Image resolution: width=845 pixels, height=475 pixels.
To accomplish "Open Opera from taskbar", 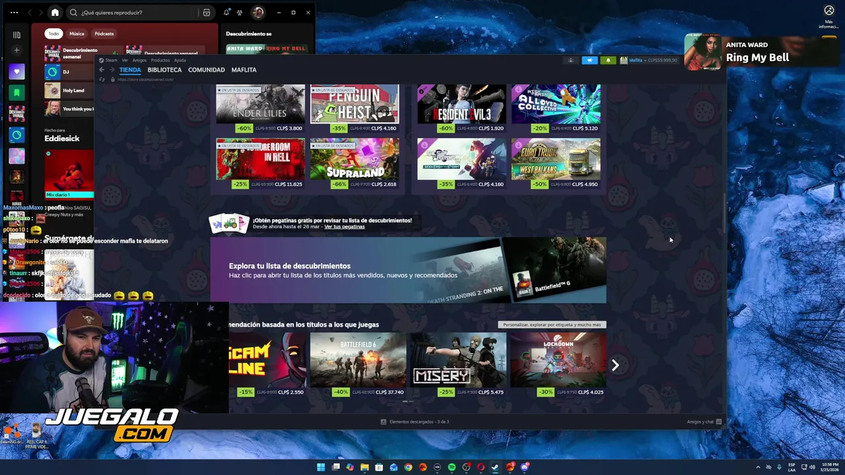I will point(481,467).
